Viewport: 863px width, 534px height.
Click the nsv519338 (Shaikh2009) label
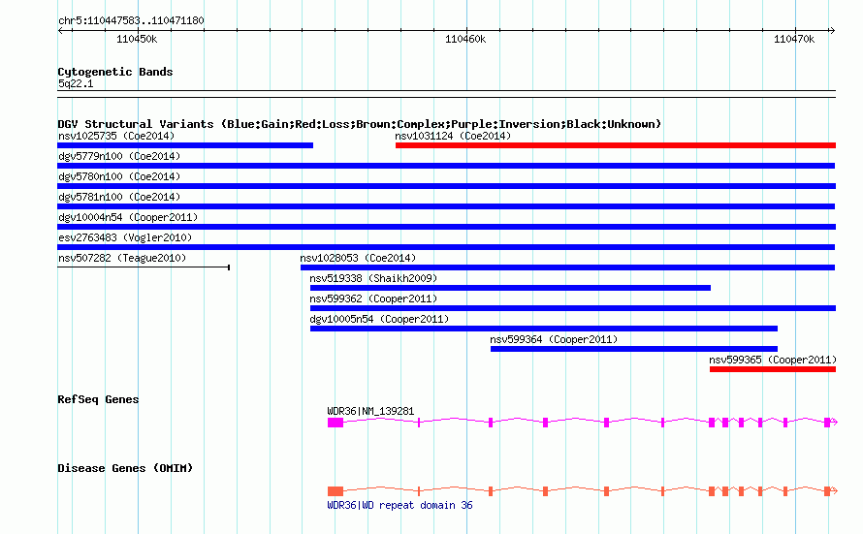pyautogui.click(x=373, y=278)
